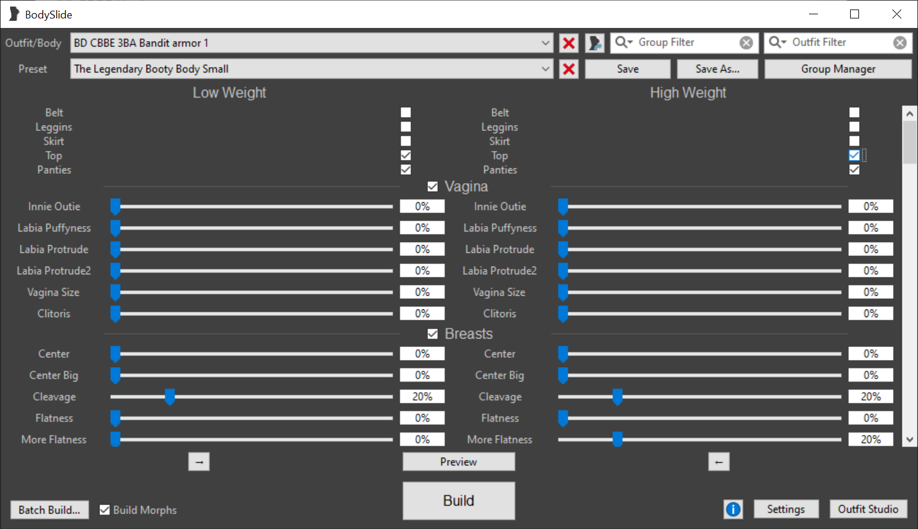
Task: Open the current outfit in Outfit Studio icon
Action: (595, 43)
